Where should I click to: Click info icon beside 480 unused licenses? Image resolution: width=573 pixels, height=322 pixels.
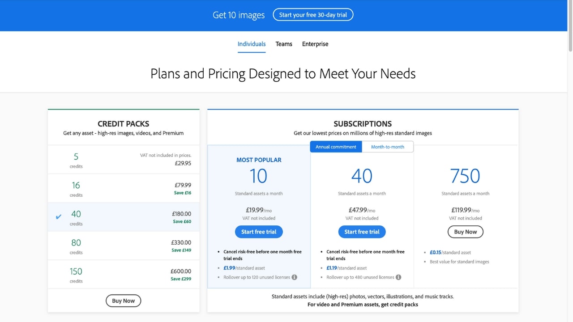pyautogui.click(x=398, y=277)
